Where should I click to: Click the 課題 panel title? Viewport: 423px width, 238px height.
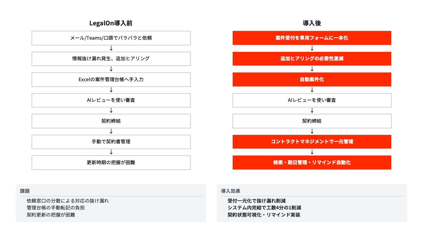coord(25,191)
